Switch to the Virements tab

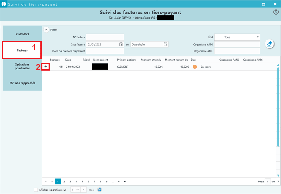coord(22,34)
